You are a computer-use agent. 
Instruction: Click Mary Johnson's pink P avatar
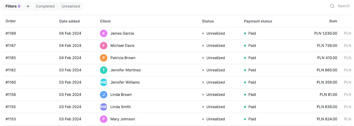pos(104,119)
